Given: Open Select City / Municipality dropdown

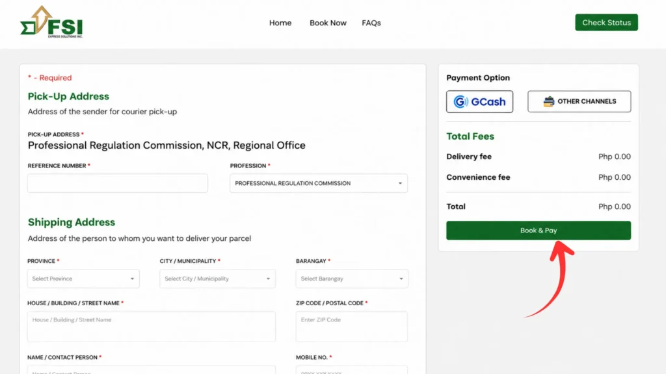Looking at the screenshot, I should pos(217,279).
